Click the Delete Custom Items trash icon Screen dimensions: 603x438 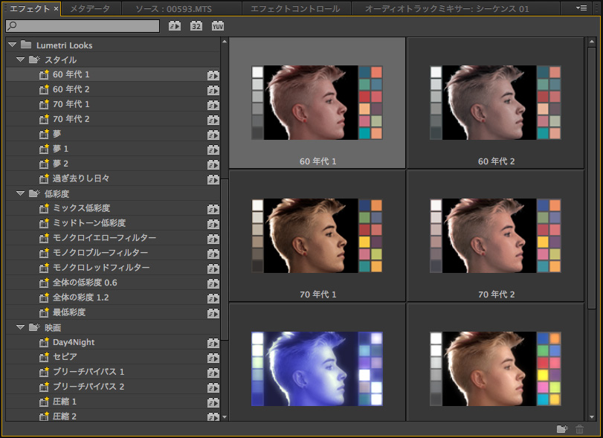click(x=581, y=429)
